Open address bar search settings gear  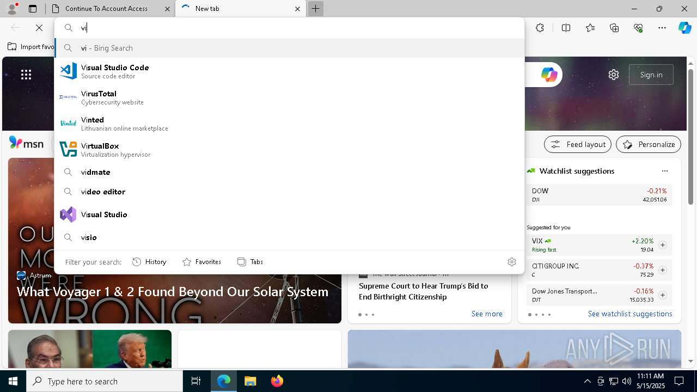pyautogui.click(x=512, y=262)
